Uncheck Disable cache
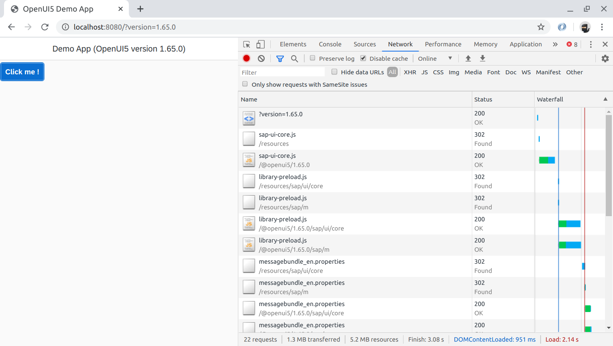 point(363,58)
